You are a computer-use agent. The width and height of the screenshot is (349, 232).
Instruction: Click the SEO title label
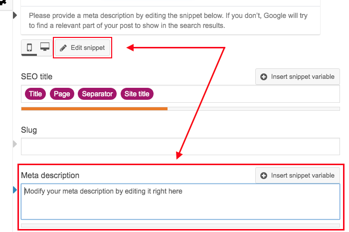(36, 77)
